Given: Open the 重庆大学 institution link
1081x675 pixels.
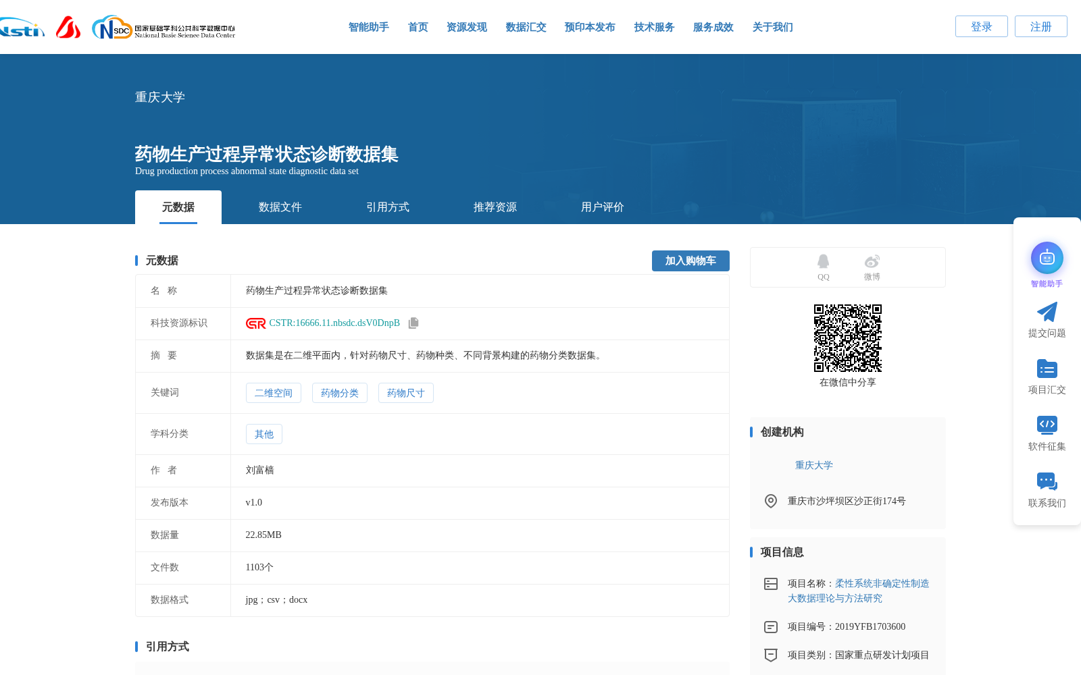Looking at the screenshot, I should pos(814,465).
